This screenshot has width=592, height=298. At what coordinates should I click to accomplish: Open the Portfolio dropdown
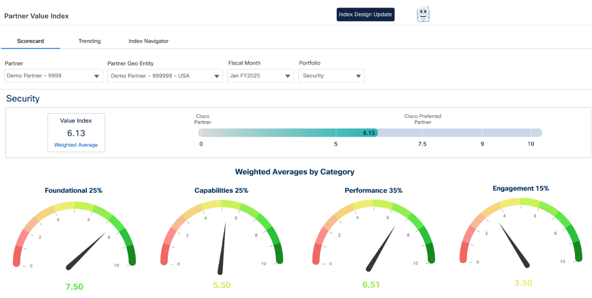tap(331, 76)
